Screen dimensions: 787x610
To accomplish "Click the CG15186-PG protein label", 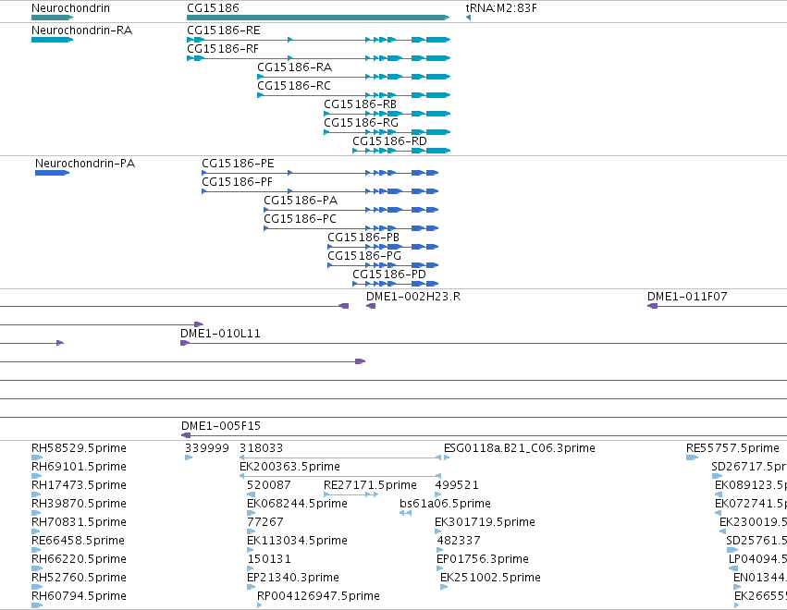I will (x=364, y=256).
